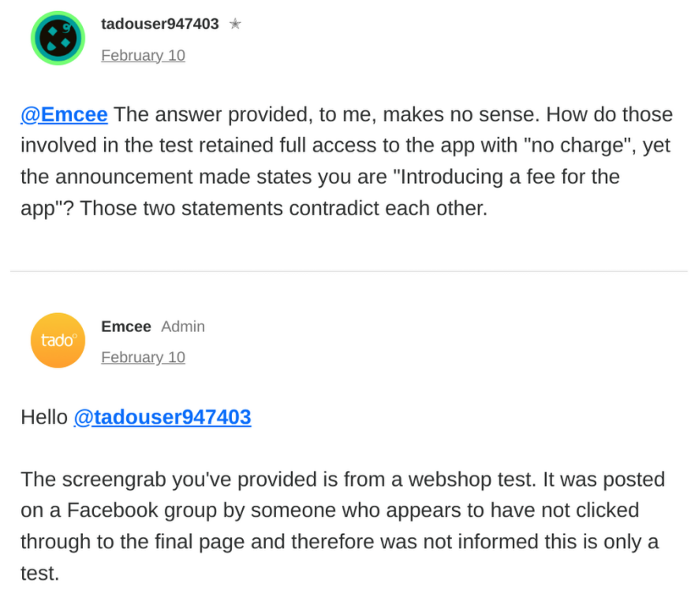The image size is (695, 594).
Task: Open tadouser947403's green circular avatar
Action: pos(58,38)
